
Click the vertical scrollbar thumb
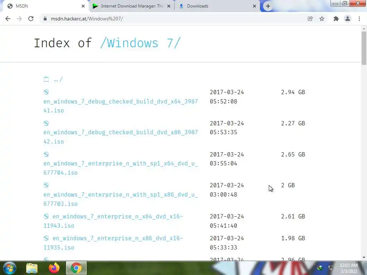tap(364, 48)
